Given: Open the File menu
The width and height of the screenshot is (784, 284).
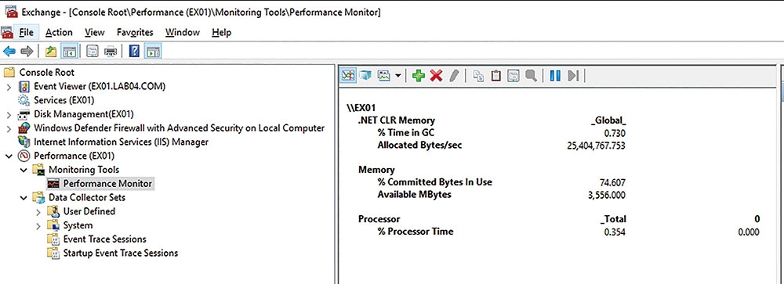Looking at the screenshot, I should (26, 32).
